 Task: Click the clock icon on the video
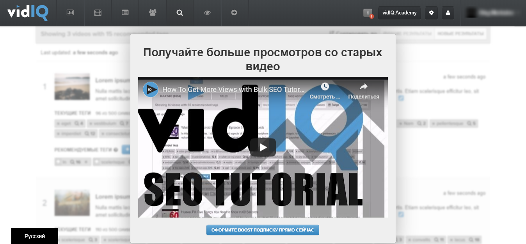coord(325,86)
